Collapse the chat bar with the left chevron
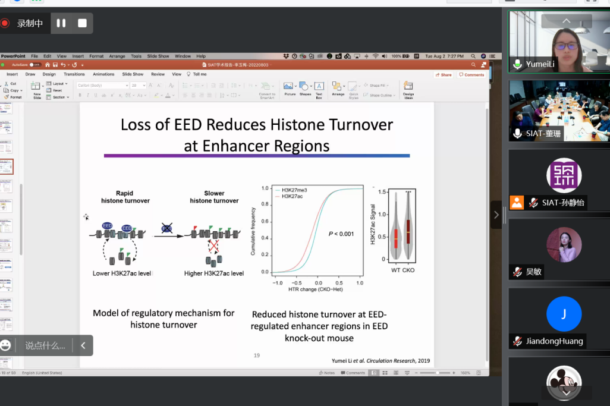The width and height of the screenshot is (610, 406). click(83, 345)
